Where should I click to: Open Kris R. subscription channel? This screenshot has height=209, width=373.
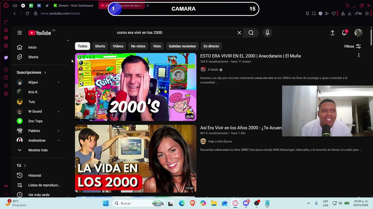pyautogui.click(x=39, y=92)
